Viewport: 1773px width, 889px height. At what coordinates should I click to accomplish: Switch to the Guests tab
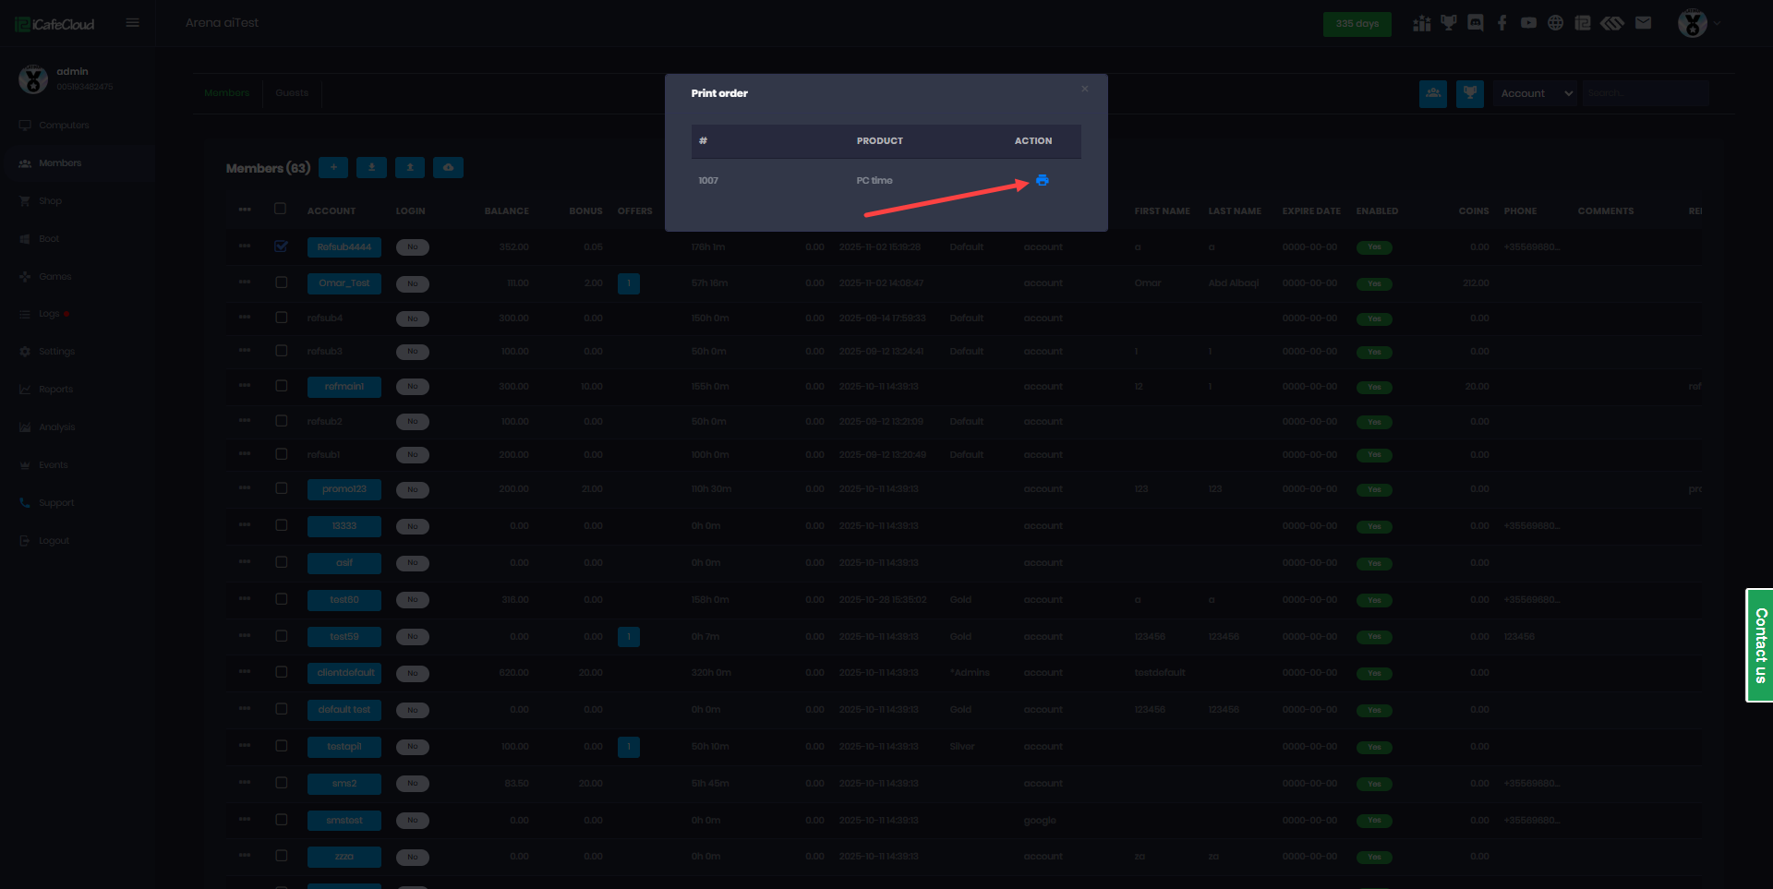point(292,93)
